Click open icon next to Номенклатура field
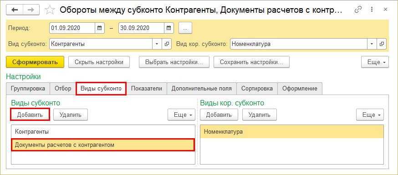The height and width of the screenshot is (175, 398). 382,44
